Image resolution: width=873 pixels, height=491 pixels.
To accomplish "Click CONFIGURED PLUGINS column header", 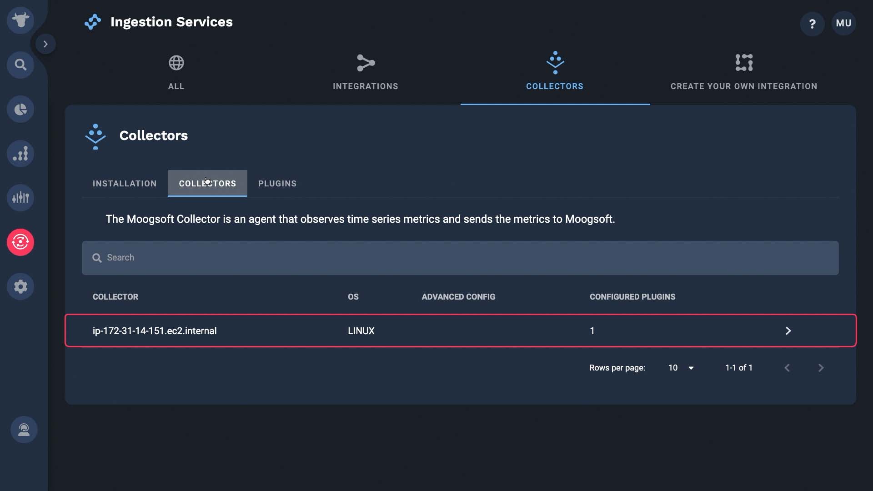I will [x=632, y=297].
